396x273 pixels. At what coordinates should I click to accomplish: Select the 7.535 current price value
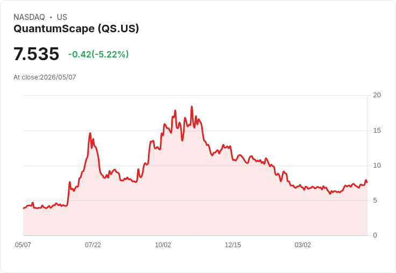tap(37, 54)
